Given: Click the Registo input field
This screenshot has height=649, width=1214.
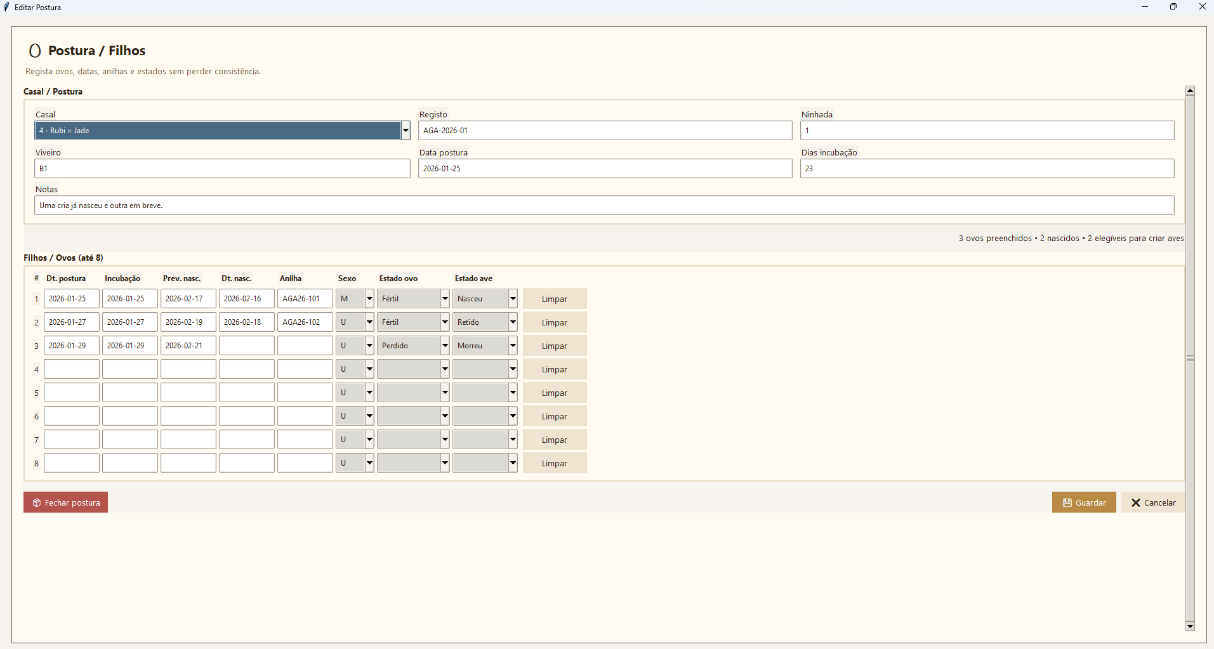Looking at the screenshot, I should 605,131.
